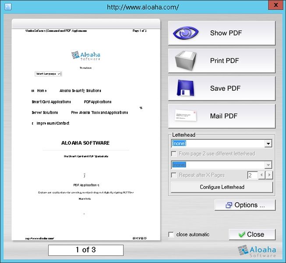Decrease repeat pages with left arrow
The width and height of the screenshot is (286, 263).
click(x=262, y=175)
